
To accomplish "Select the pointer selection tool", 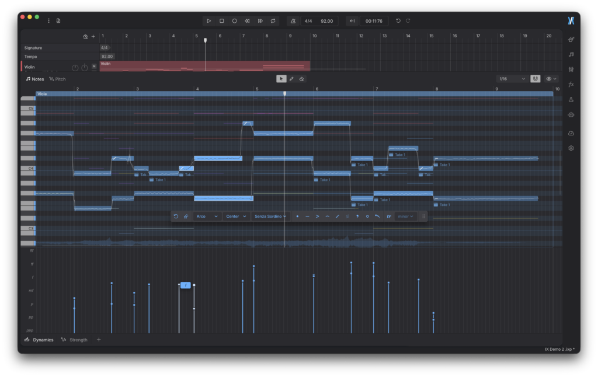I will click(x=281, y=79).
